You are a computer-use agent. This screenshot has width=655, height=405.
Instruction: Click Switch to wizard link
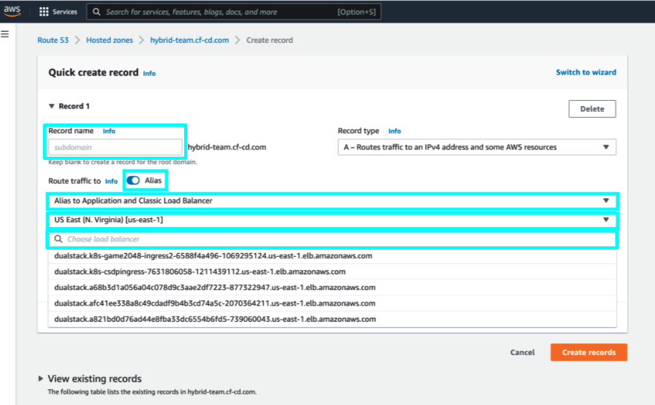point(585,72)
